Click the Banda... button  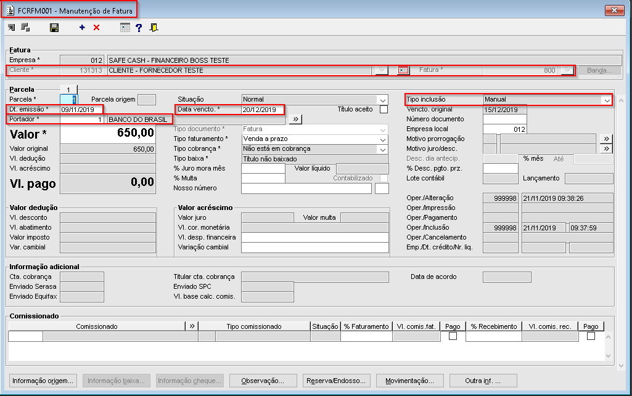599,70
